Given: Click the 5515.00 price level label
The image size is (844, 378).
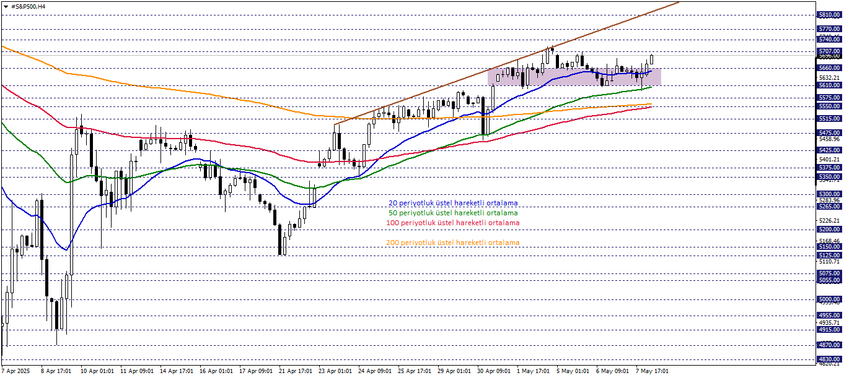Looking at the screenshot, I should coord(829,119).
